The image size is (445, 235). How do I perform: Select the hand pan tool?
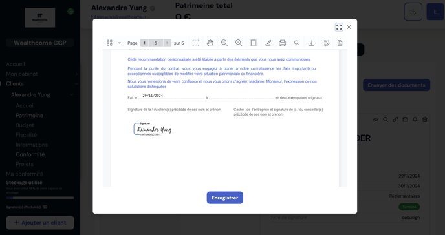coord(210,43)
